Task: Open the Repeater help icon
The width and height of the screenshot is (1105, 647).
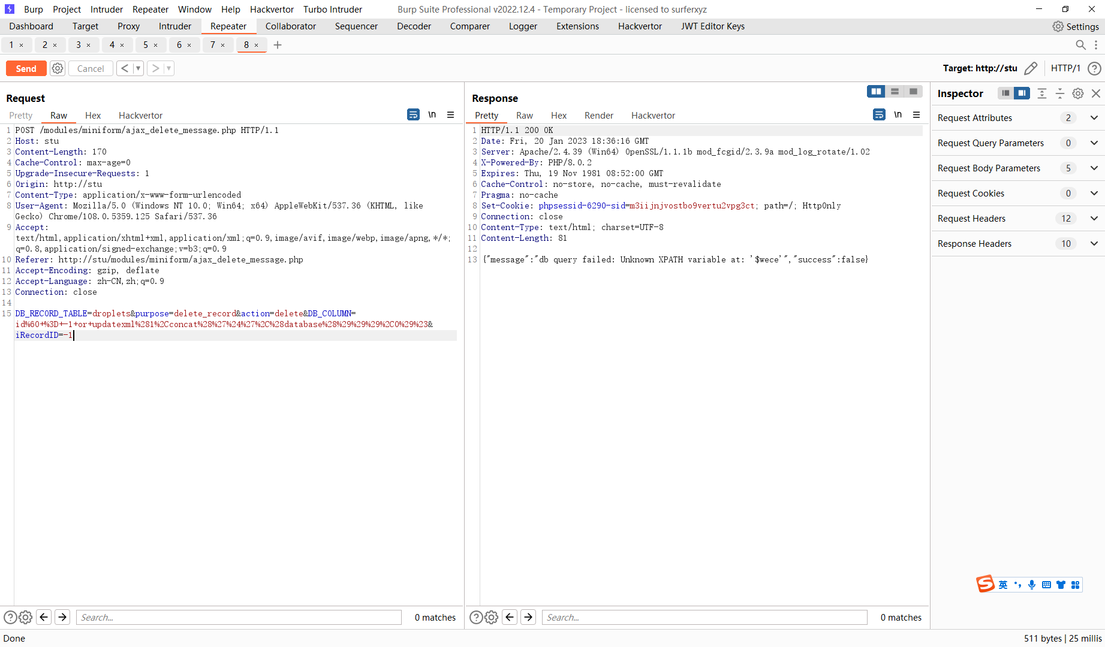Action: tap(1094, 68)
